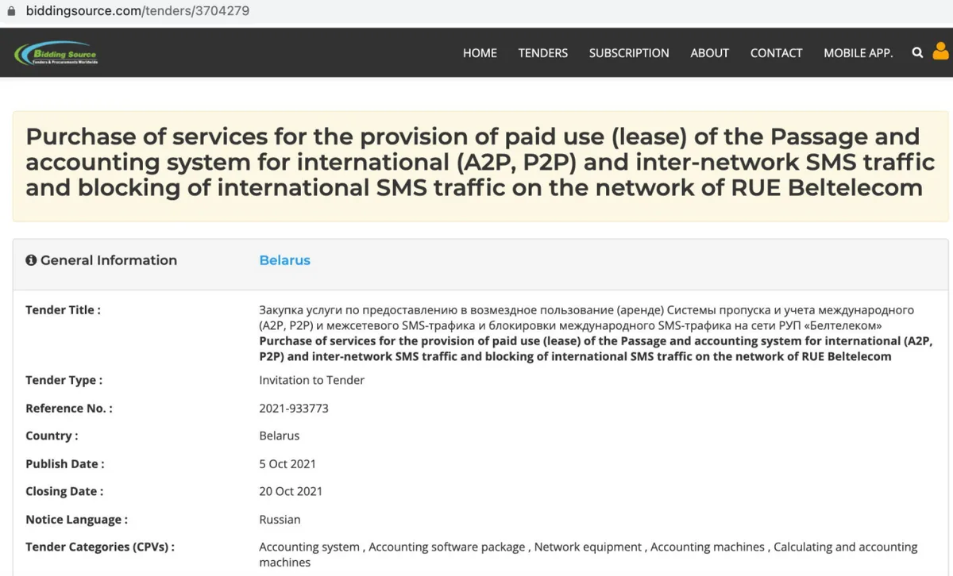Viewport: 953px width, 576px height.
Task: Open the SUBSCRIPTION page
Action: pos(629,53)
